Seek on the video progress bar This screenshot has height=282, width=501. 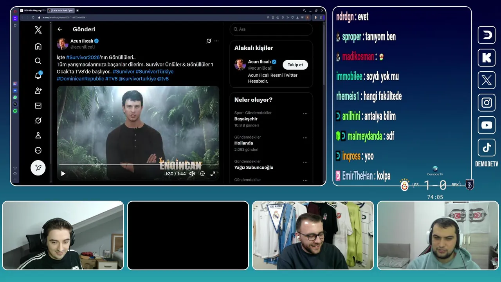[x=138, y=165]
